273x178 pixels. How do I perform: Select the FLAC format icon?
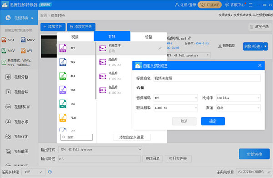[x=63, y=118]
